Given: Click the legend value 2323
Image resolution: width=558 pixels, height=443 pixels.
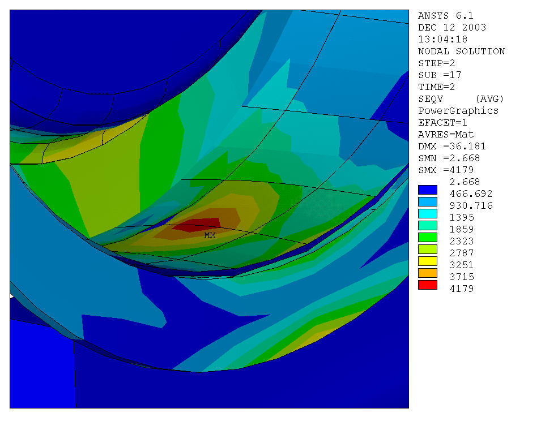Looking at the screenshot, I should 462,242.
